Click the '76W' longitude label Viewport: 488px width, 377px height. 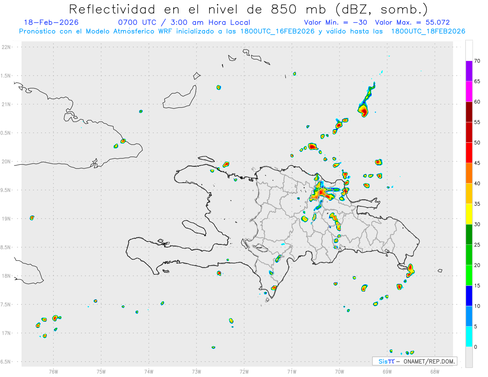coord(53,372)
